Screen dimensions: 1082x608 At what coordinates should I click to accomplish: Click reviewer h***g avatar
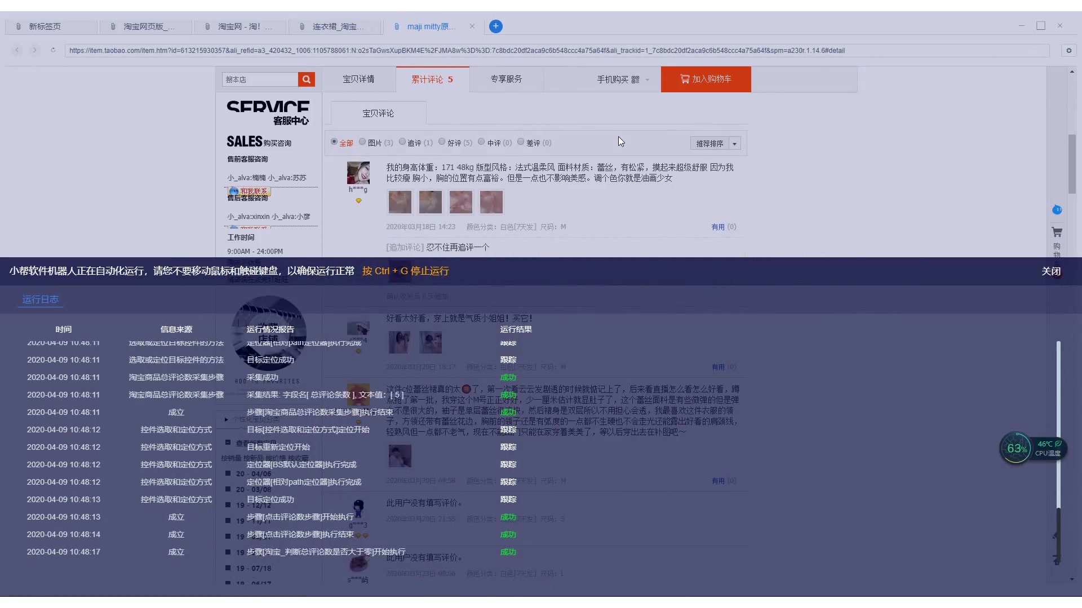pos(358,173)
